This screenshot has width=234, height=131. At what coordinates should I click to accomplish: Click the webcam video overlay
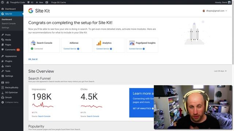[x=193, y=107]
